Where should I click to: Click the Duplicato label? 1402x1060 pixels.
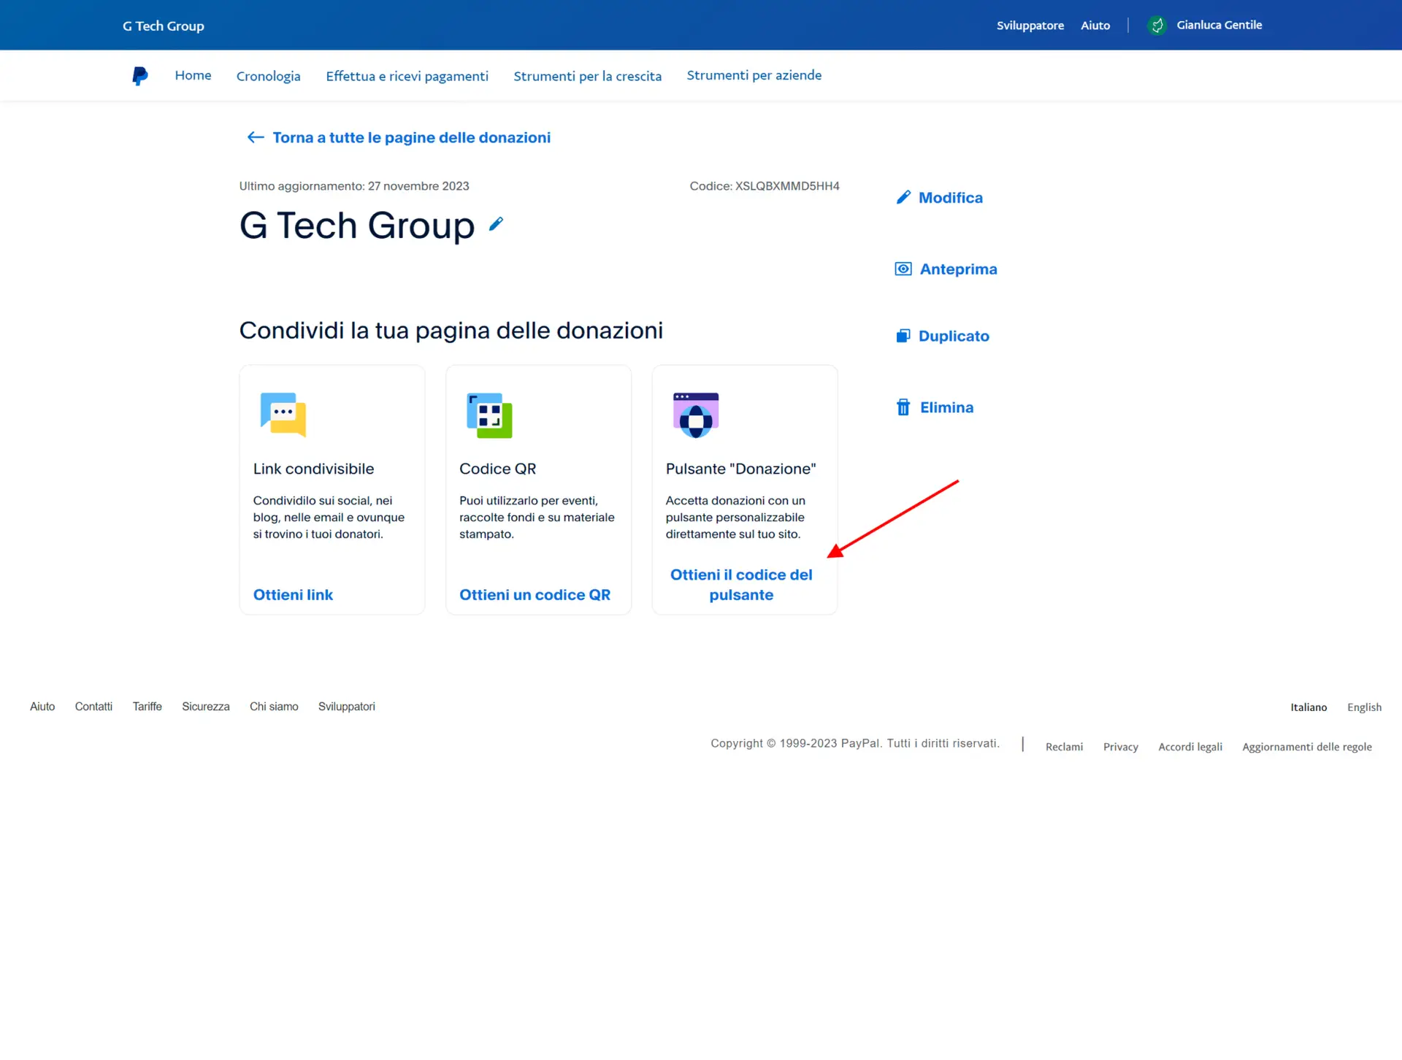[954, 336]
